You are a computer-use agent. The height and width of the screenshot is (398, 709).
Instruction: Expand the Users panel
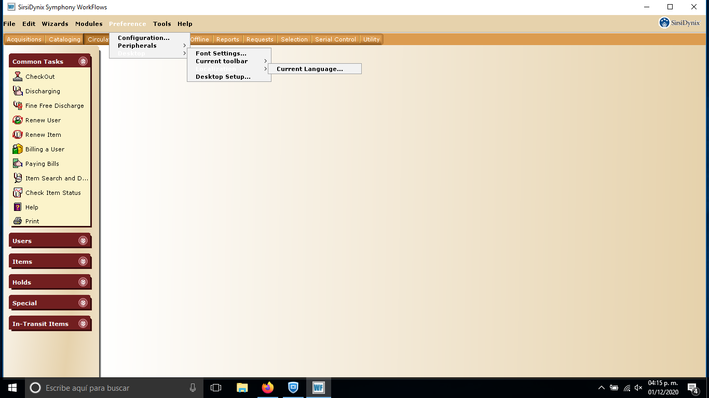(x=83, y=241)
